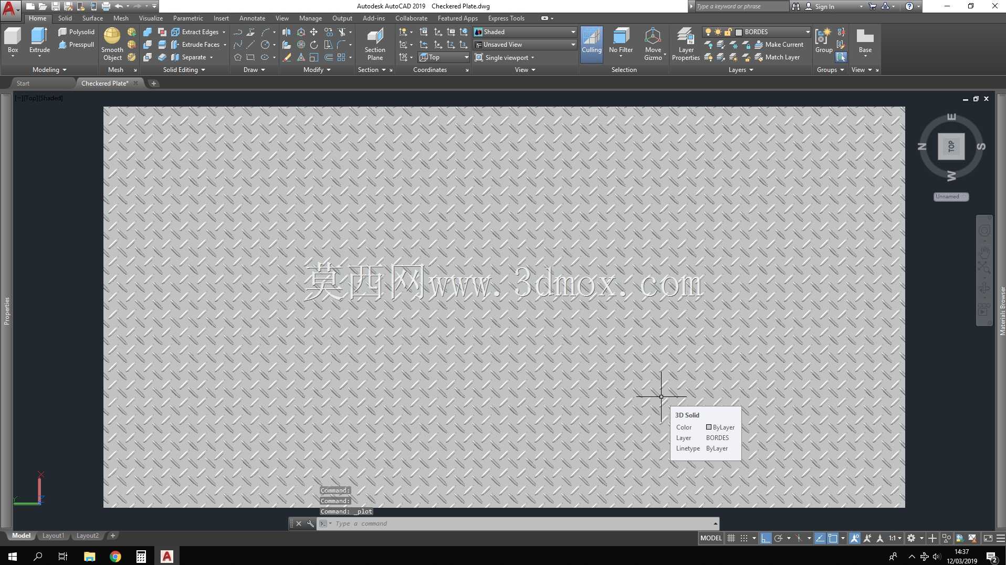Viewport: 1006px width, 565px height.
Task: Click the Move tool in Modify panel
Action: [314, 32]
